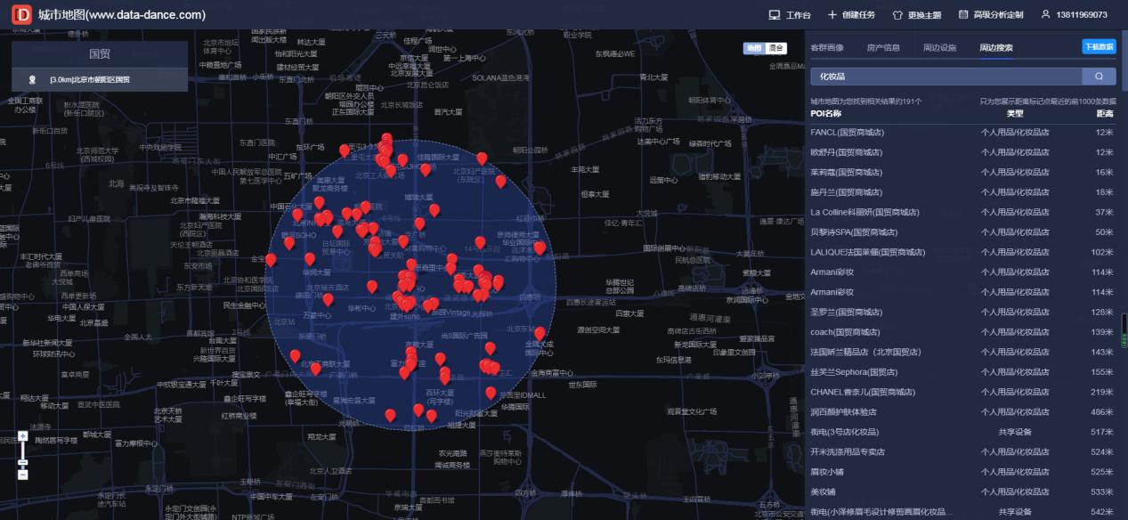Select the FANCL(国贸商城店) result row
Screen dimensions: 1128x520
(x=962, y=132)
